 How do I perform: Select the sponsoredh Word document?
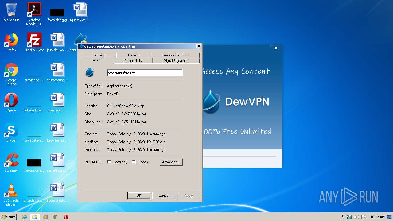pyautogui.click(x=57, y=193)
